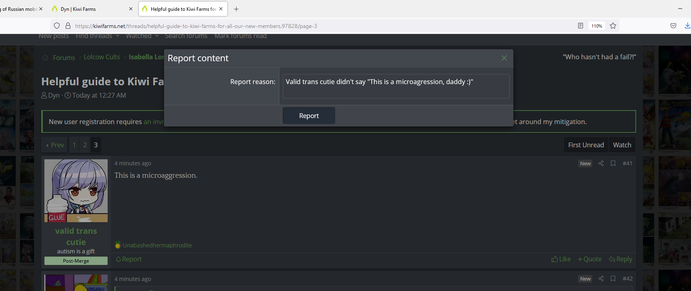Reply to post #41
Screen dimensions: 691x291
[x=621, y=259]
